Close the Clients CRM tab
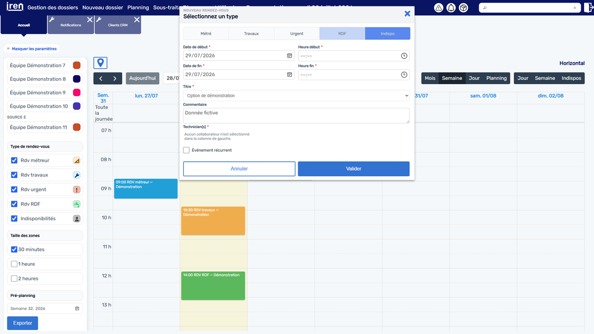 coord(137,19)
